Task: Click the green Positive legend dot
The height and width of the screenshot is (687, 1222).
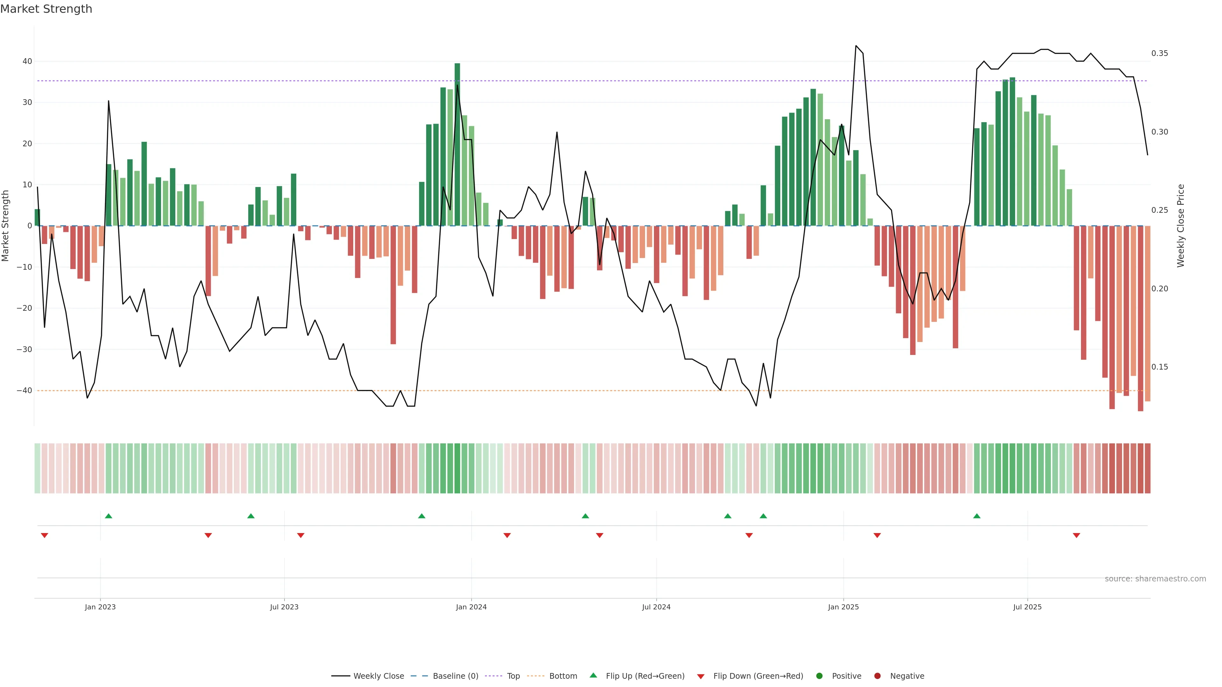Action: (819, 676)
